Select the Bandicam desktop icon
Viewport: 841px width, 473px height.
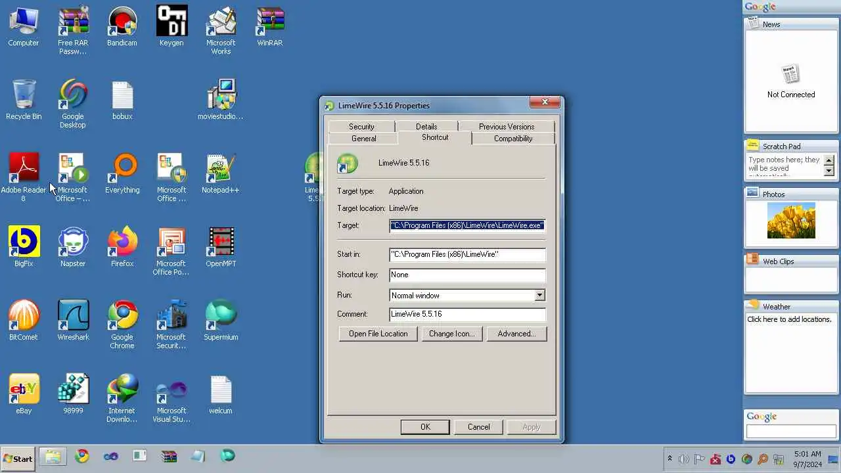(122, 27)
